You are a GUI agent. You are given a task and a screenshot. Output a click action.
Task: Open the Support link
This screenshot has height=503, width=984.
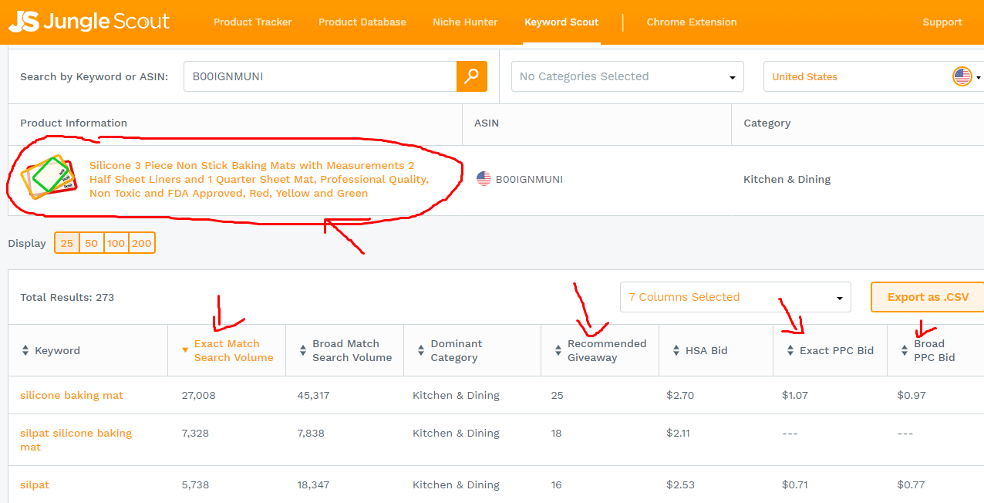(942, 22)
